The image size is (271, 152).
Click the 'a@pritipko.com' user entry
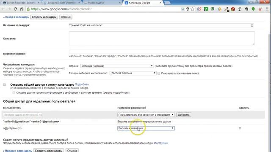pos(12,128)
